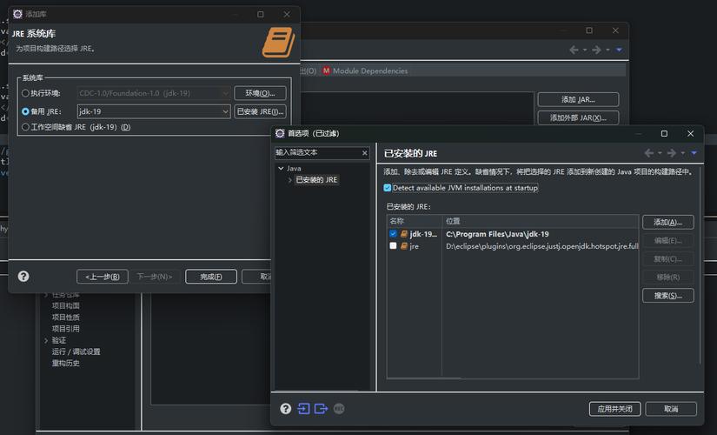Click the Eclipse icon in Preferences title bar
The image size is (717, 435).
[x=280, y=133]
